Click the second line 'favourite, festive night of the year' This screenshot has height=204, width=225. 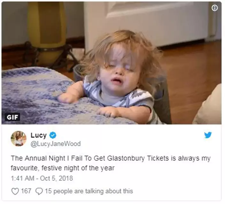point(63,168)
